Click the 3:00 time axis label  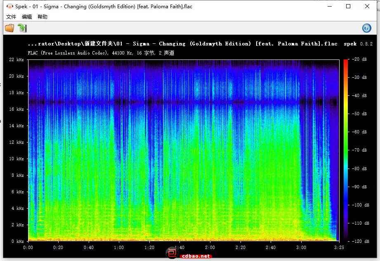pyautogui.click(x=301, y=247)
